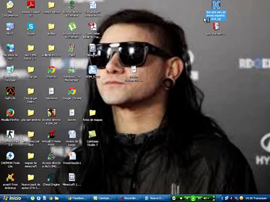Switch to the Recording taskbar window
The height and width of the screenshot is (202, 270).
129,198
